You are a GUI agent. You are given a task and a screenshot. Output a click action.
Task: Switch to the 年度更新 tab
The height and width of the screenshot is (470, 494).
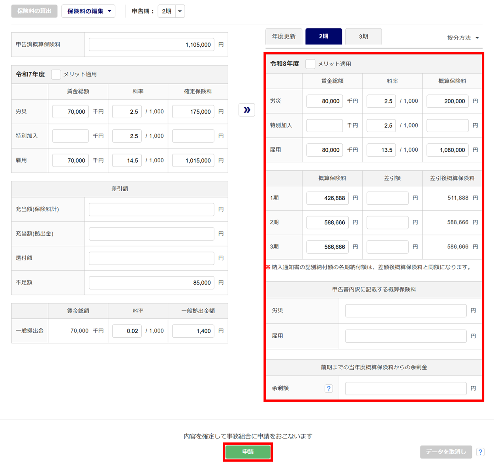pyautogui.click(x=284, y=36)
